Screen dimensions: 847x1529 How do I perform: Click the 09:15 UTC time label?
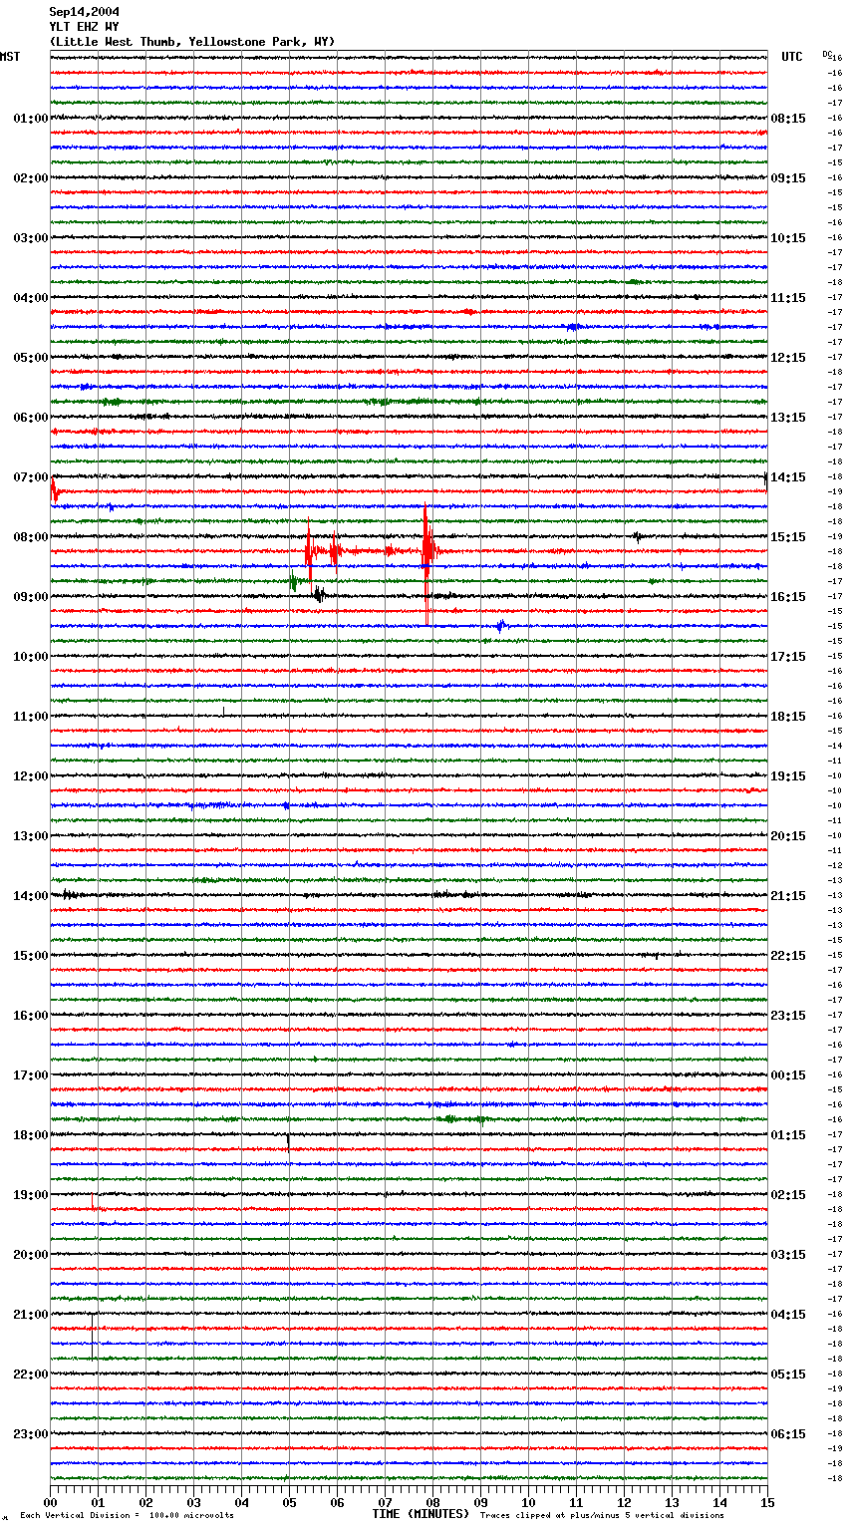point(788,178)
